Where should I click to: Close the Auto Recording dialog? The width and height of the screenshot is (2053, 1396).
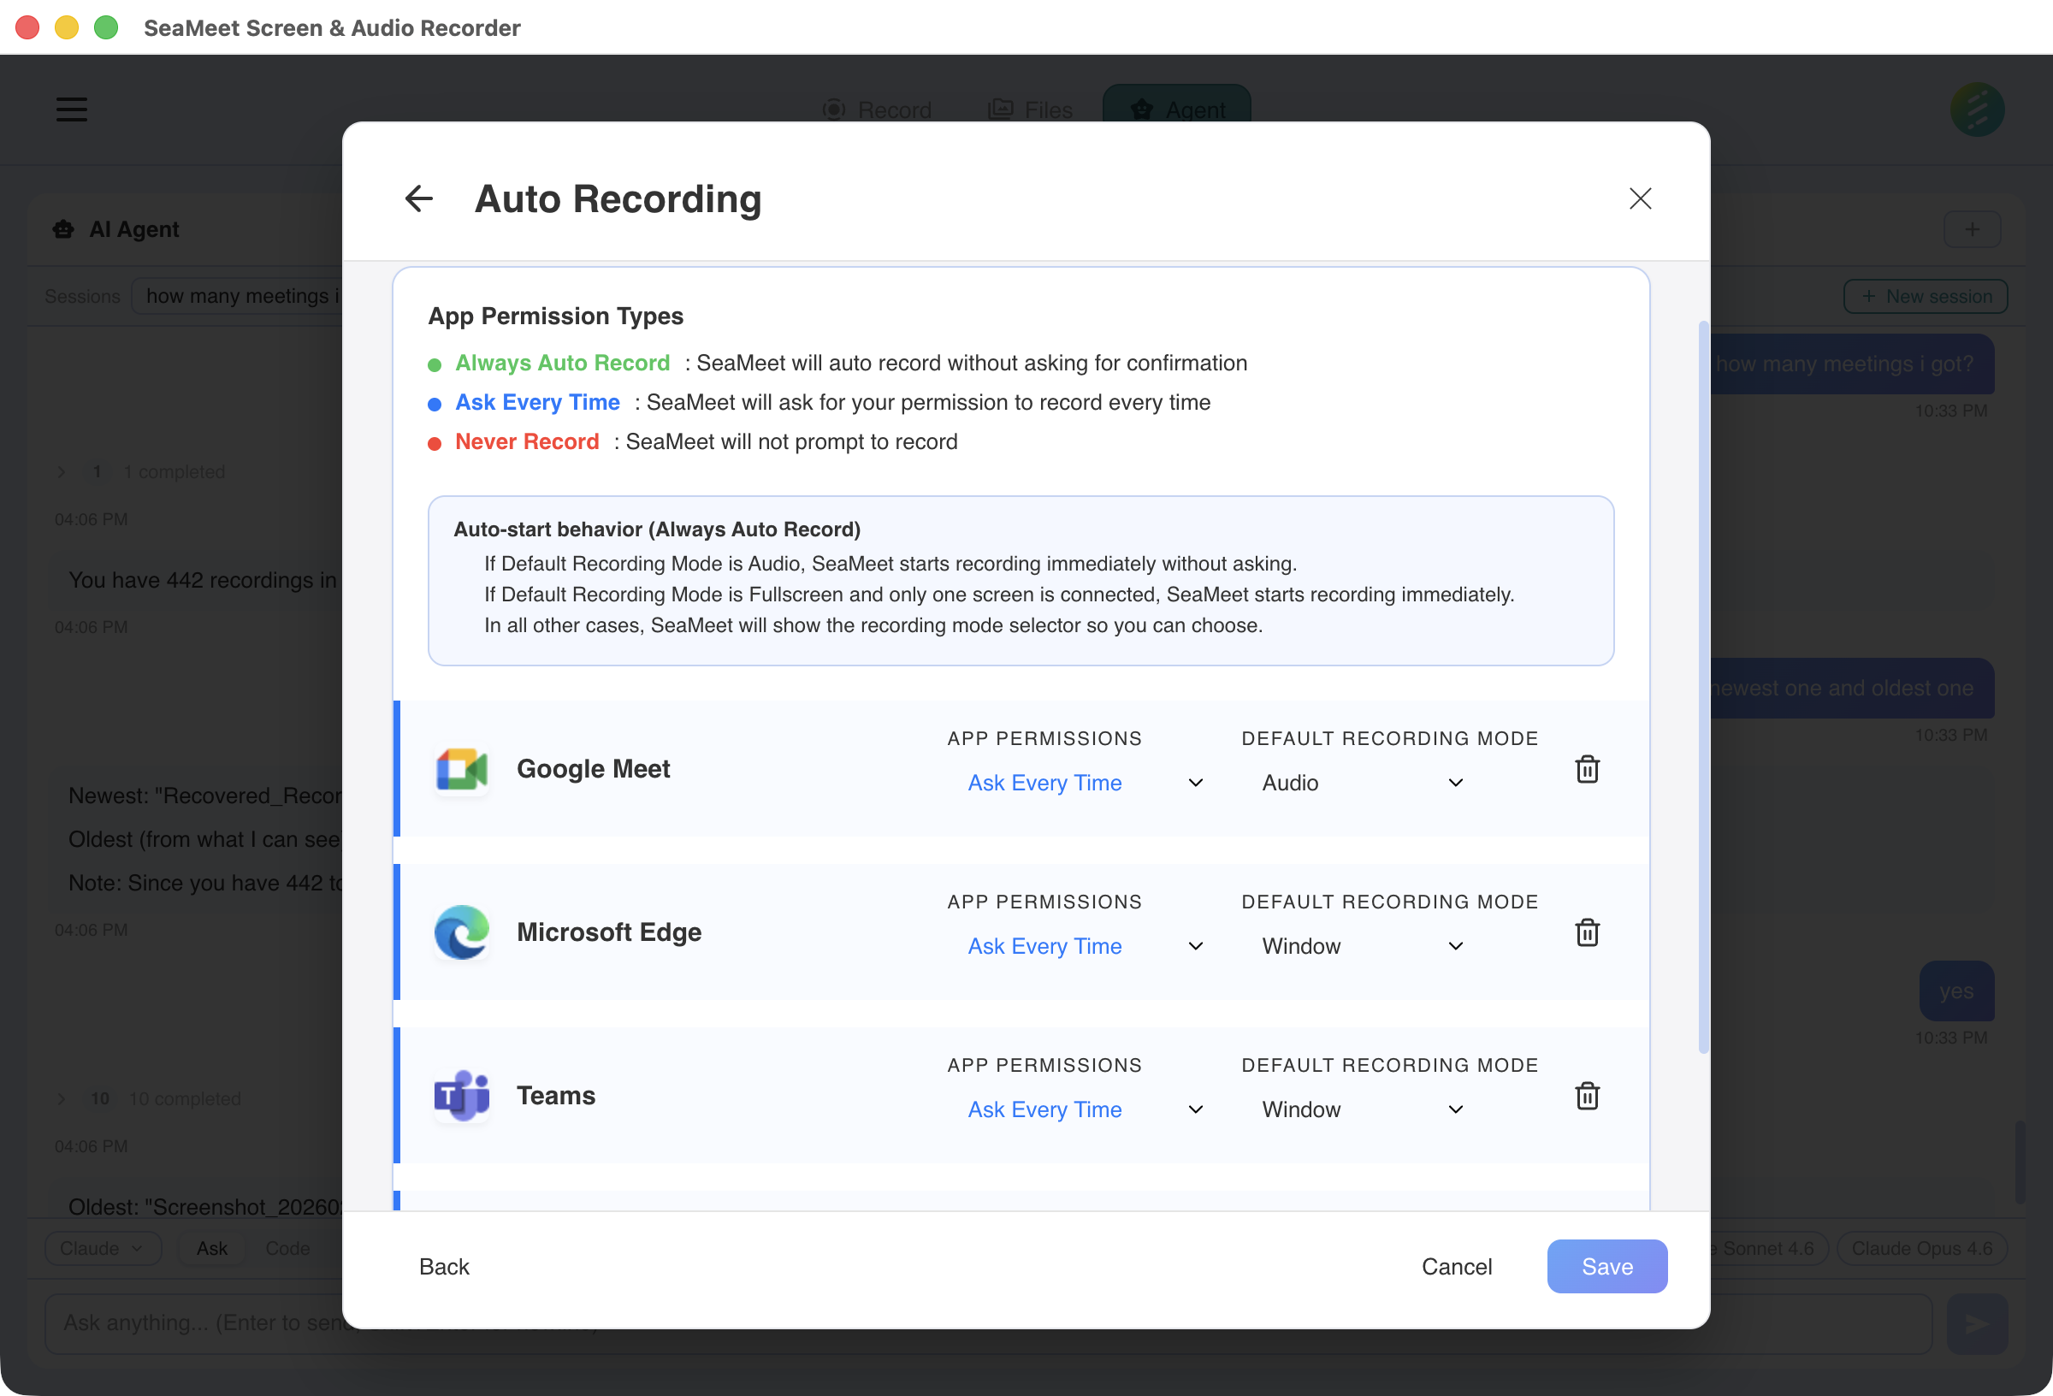click(1641, 198)
